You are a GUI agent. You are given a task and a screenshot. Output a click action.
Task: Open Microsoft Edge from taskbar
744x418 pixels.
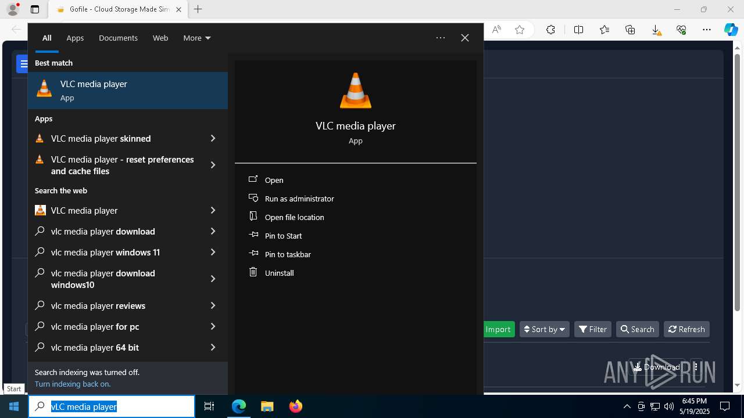coord(239,406)
